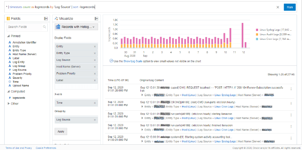Collapse the Visualize panel
The image size is (302, 150).
click(x=97, y=18)
